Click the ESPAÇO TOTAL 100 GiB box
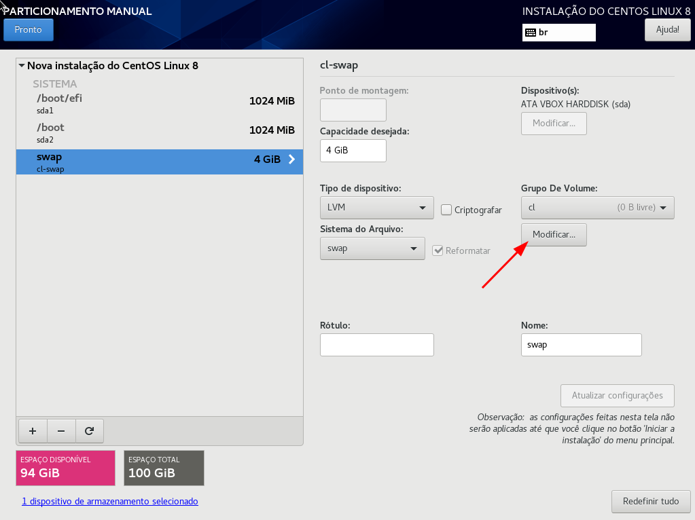The width and height of the screenshot is (695, 520). pyautogui.click(x=164, y=468)
